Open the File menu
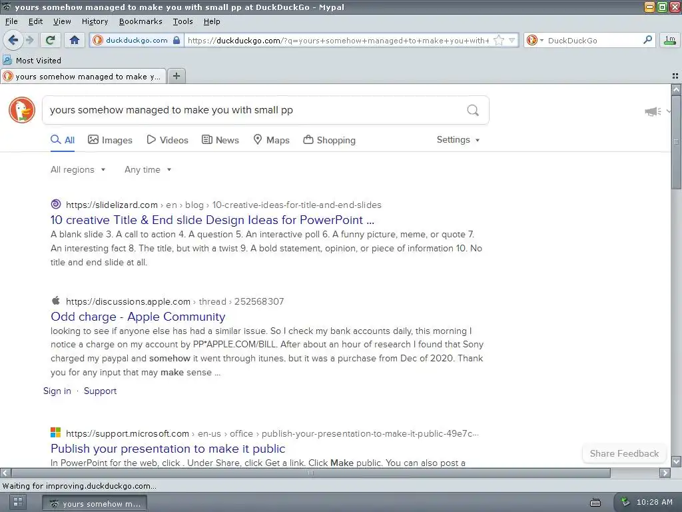Image resolution: width=682 pixels, height=512 pixels. (x=11, y=21)
